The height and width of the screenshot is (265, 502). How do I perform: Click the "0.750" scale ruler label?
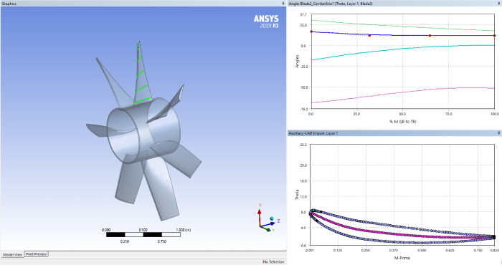161,241
